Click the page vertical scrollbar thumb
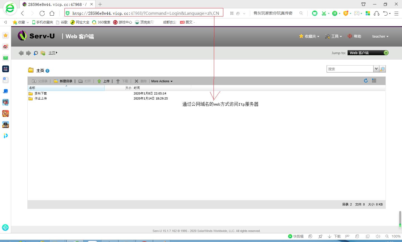This screenshot has width=402, height=242. 400,219
